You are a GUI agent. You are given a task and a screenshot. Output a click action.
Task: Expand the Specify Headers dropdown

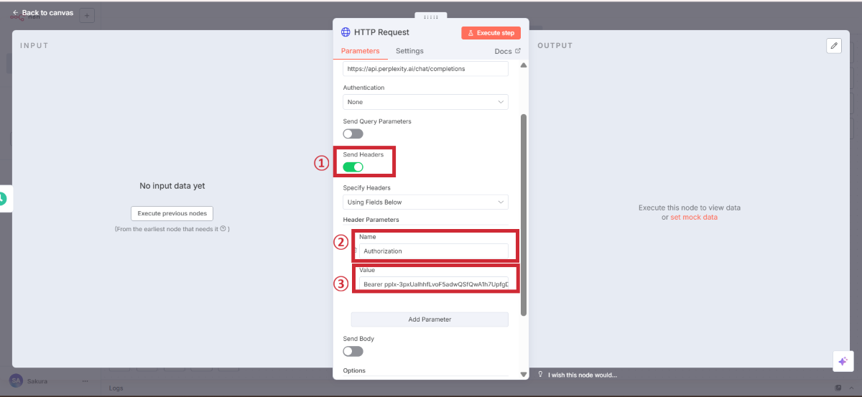pyautogui.click(x=425, y=202)
